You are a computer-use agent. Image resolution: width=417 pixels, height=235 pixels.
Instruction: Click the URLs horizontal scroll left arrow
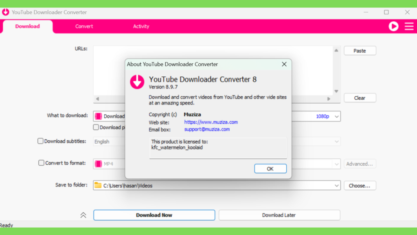[98, 99]
